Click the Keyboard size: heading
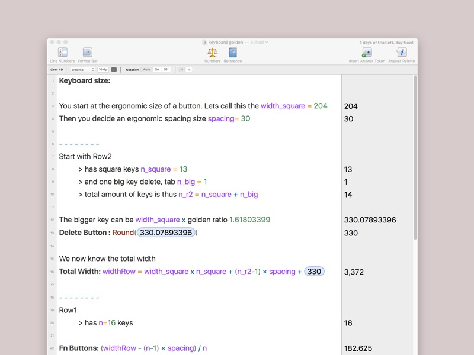474x355 pixels. pyautogui.click(x=85, y=80)
